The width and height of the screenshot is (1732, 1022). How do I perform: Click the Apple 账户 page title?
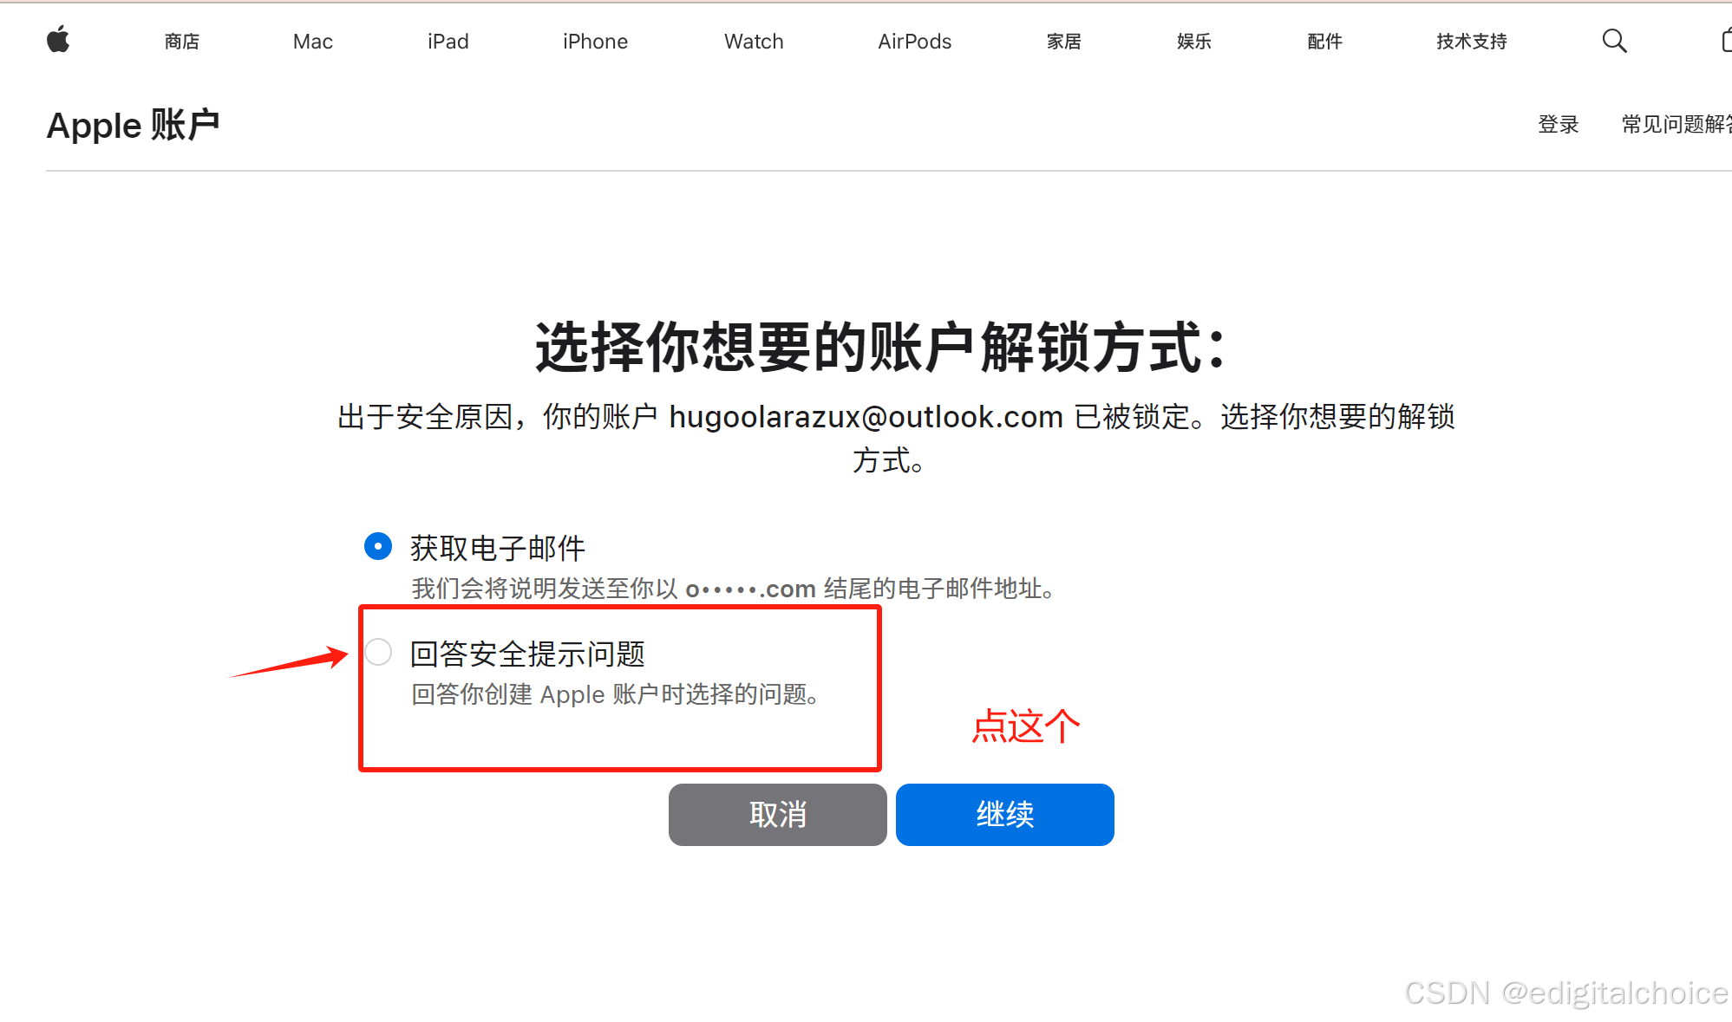[133, 126]
